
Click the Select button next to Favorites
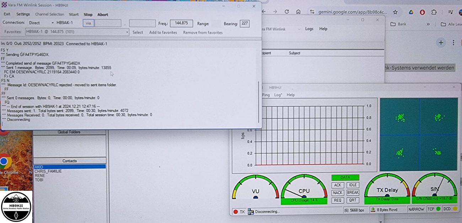[138, 33]
